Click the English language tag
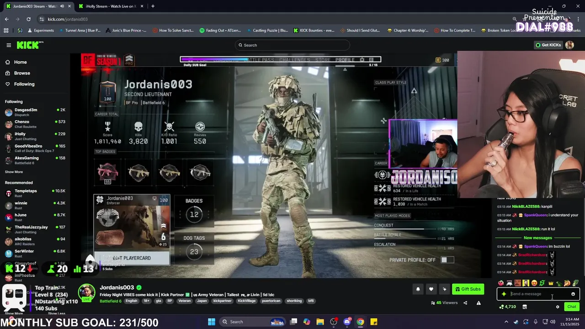 pyautogui.click(x=131, y=301)
